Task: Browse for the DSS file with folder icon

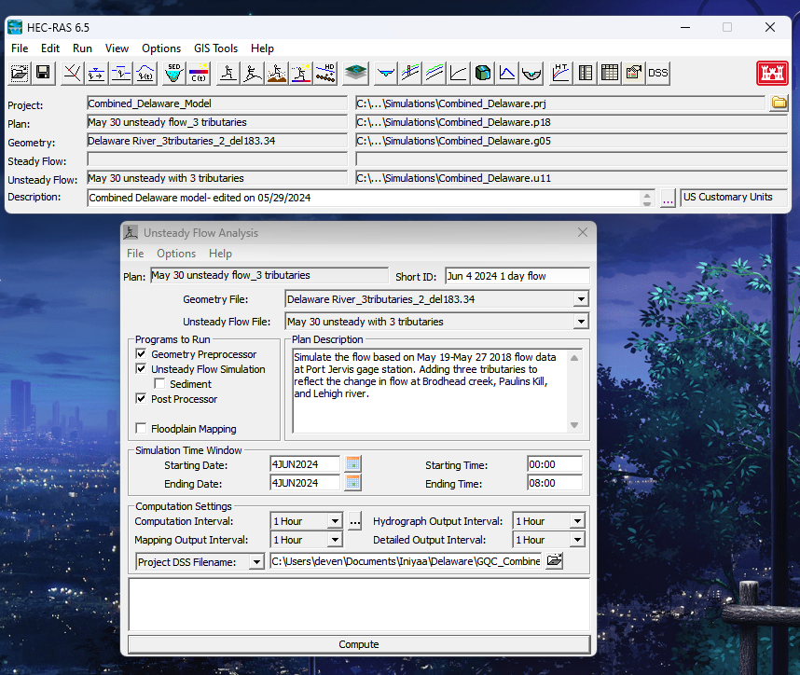Action: (554, 560)
